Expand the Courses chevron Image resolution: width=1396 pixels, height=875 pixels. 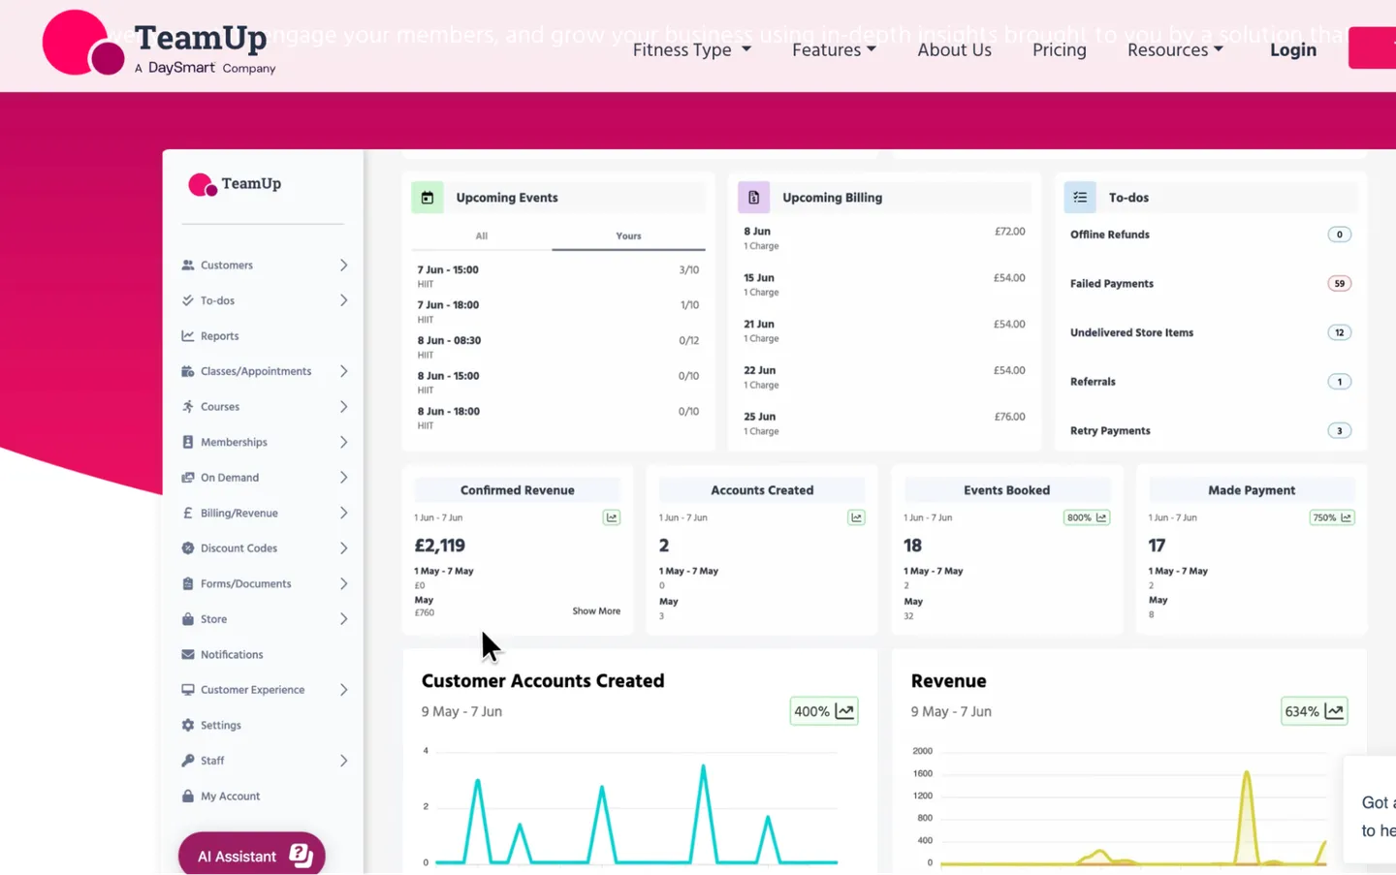[x=343, y=407]
